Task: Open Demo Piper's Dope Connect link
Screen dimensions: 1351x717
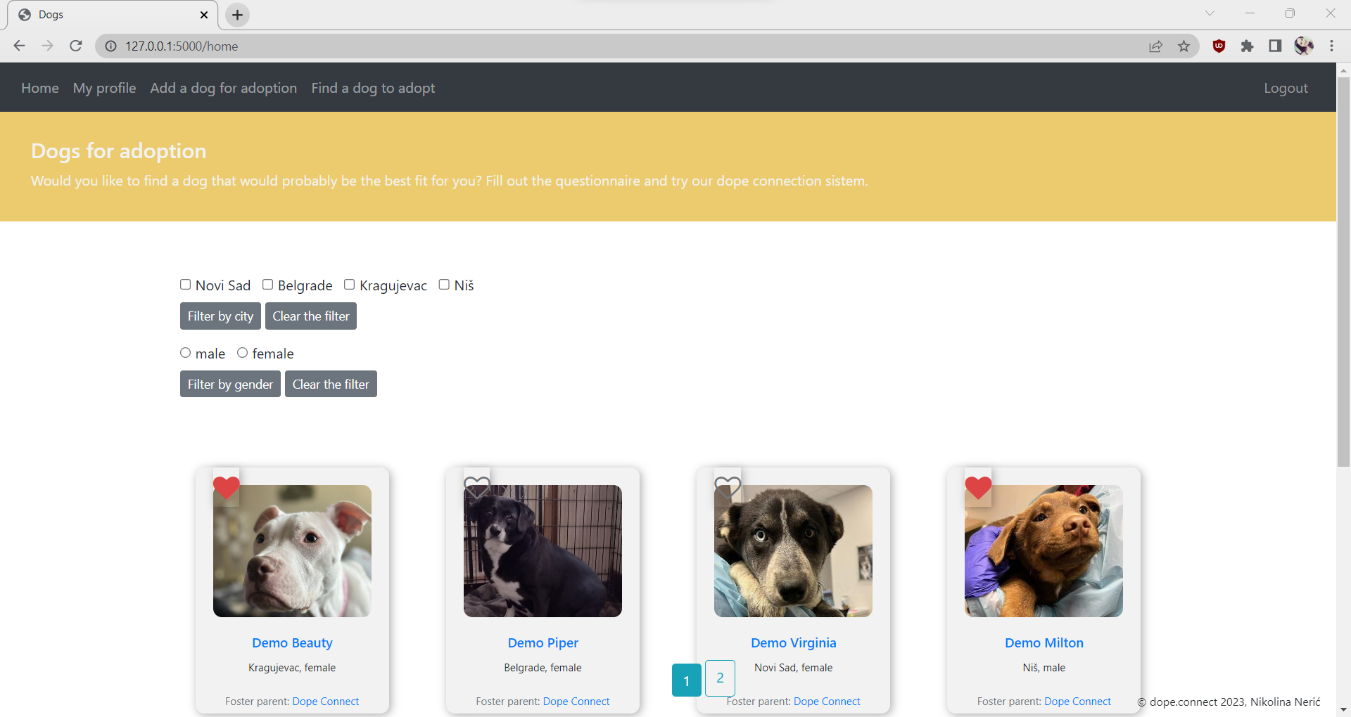Action: coord(576,701)
